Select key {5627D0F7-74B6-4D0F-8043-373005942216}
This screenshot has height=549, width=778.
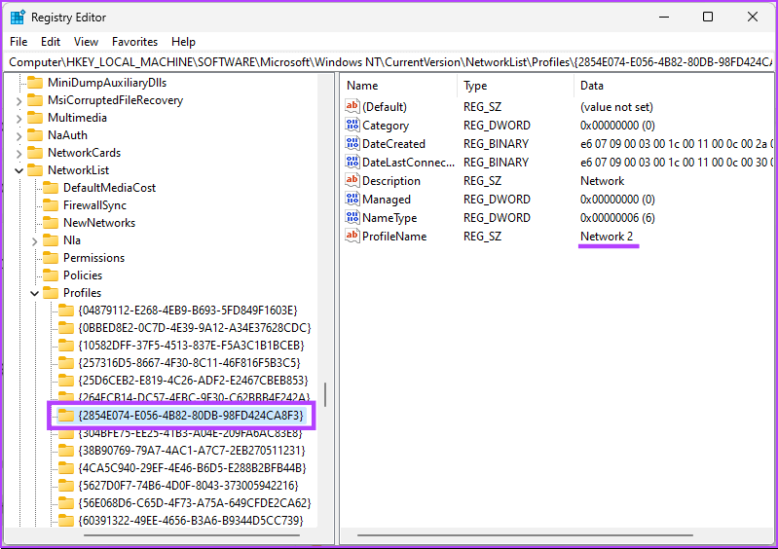189,486
